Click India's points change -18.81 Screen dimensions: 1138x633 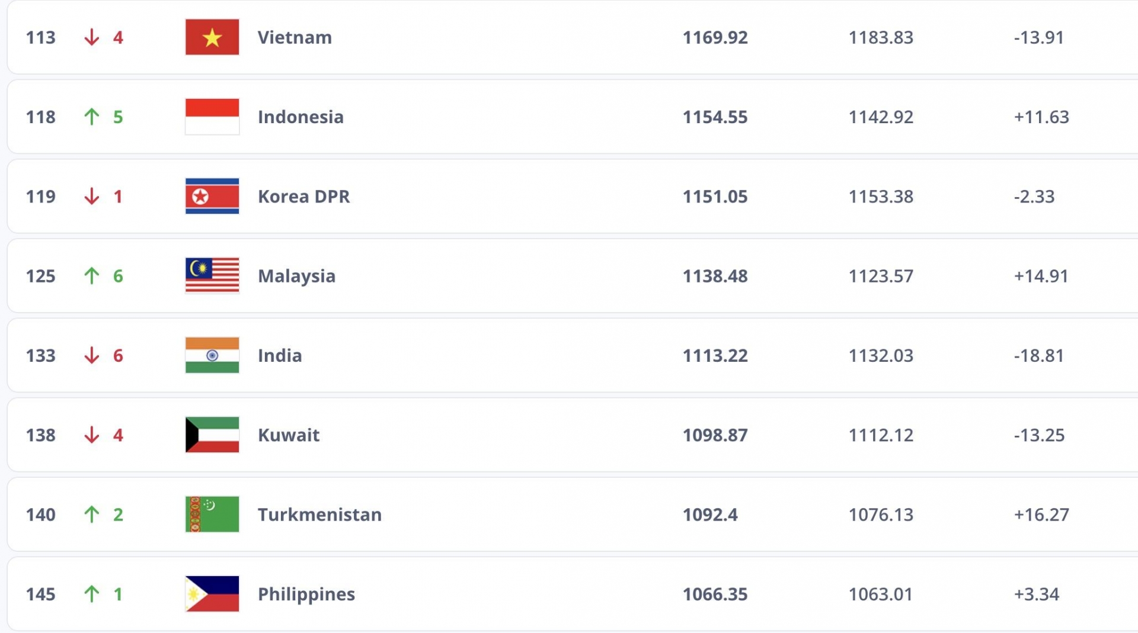point(1038,355)
